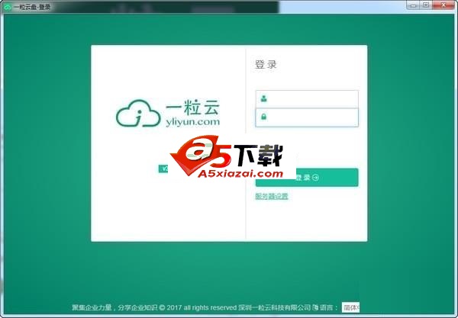
Task: Click the language icon beside 语言
Action: 315,307
